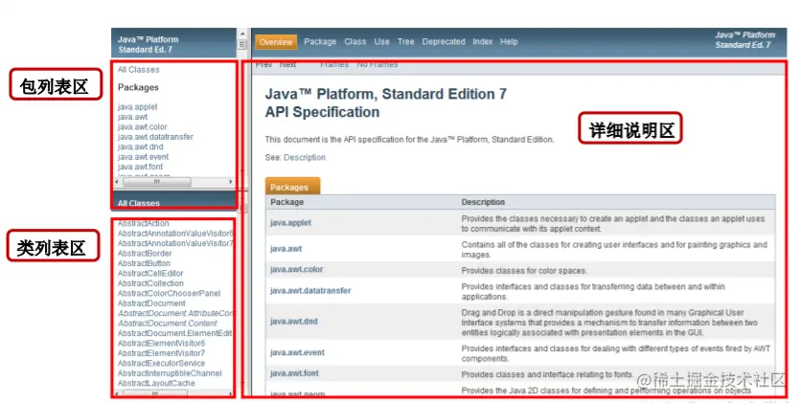This screenshot has height=403, width=800.
Task: Open AbstractInterruptibleChannel class
Action: pos(170,373)
